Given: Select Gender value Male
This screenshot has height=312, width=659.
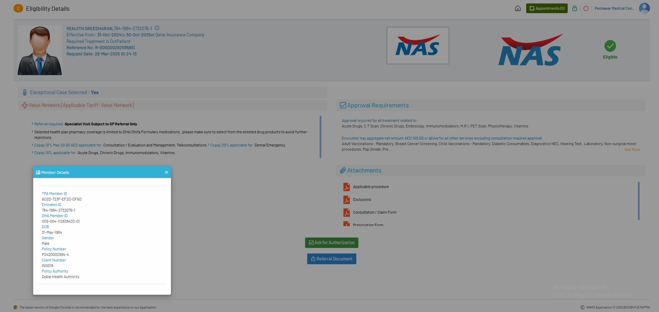Looking at the screenshot, I should (46, 244).
